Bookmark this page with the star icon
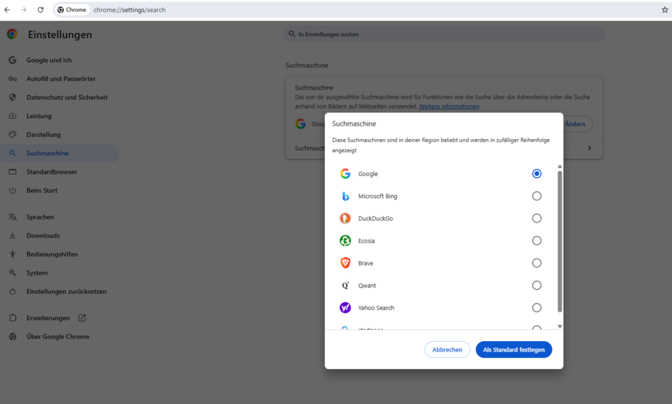The width and height of the screenshot is (672, 404). click(x=664, y=10)
